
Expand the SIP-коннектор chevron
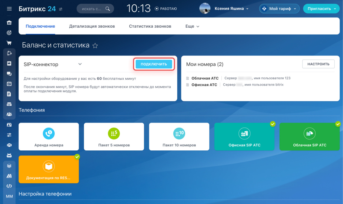click(80, 64)
